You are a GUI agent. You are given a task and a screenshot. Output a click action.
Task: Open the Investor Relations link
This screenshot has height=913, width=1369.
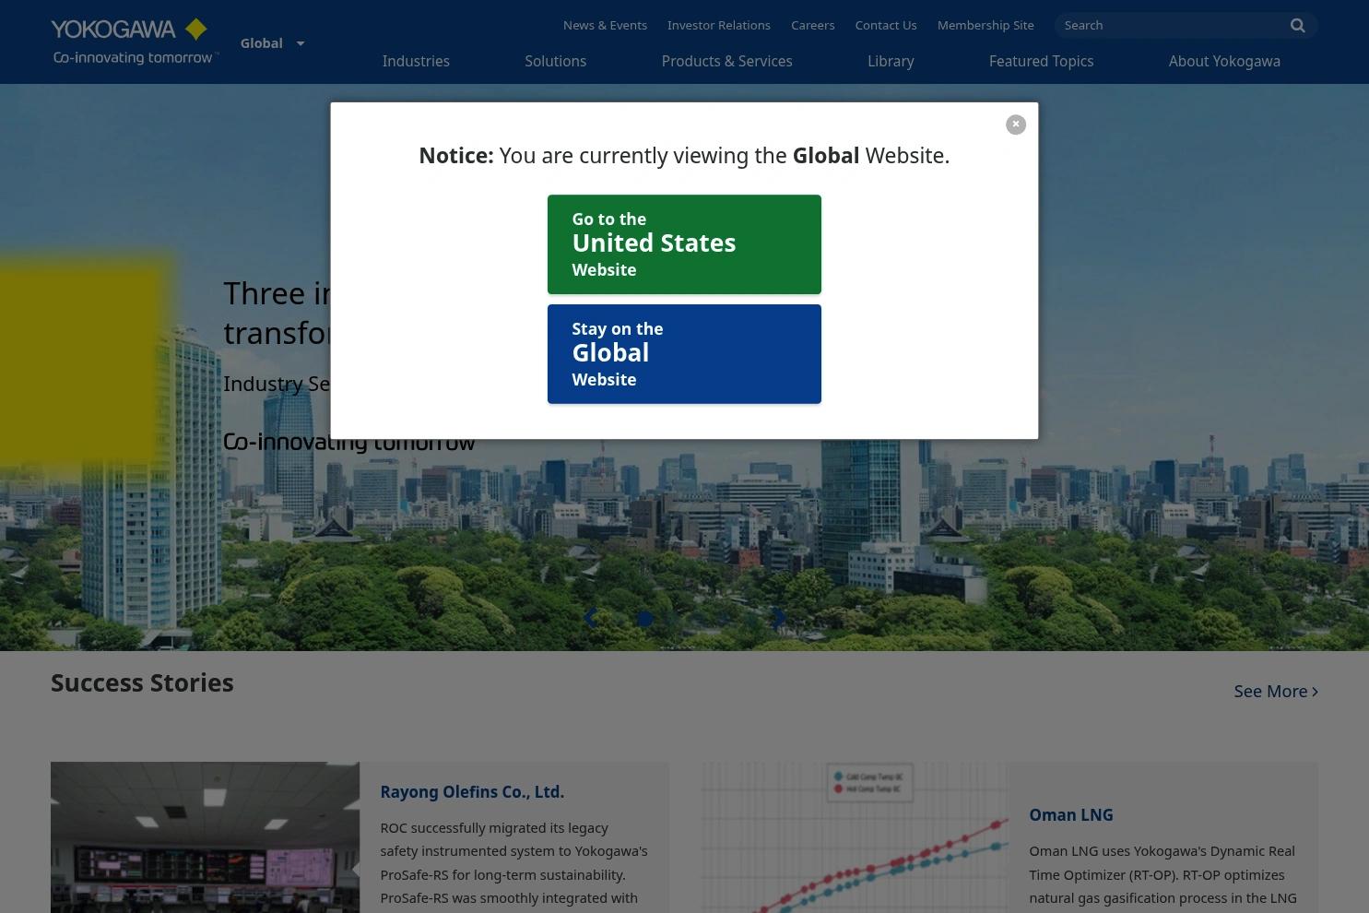(719, 25)
